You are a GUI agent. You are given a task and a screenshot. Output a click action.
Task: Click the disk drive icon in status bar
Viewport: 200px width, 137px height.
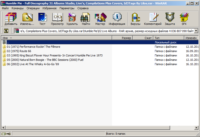pyautogui.click(x=3, y=134)
